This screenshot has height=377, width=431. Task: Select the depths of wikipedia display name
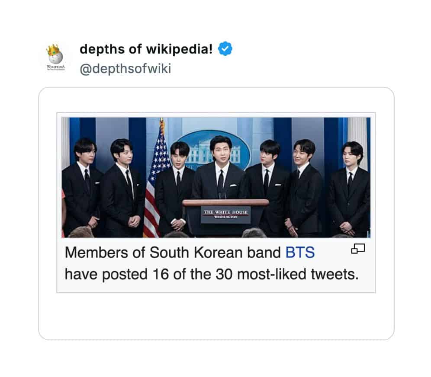(x=147, y=49)
